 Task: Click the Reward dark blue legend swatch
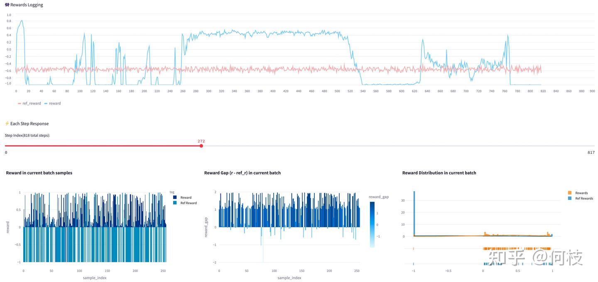coord(175,197)
